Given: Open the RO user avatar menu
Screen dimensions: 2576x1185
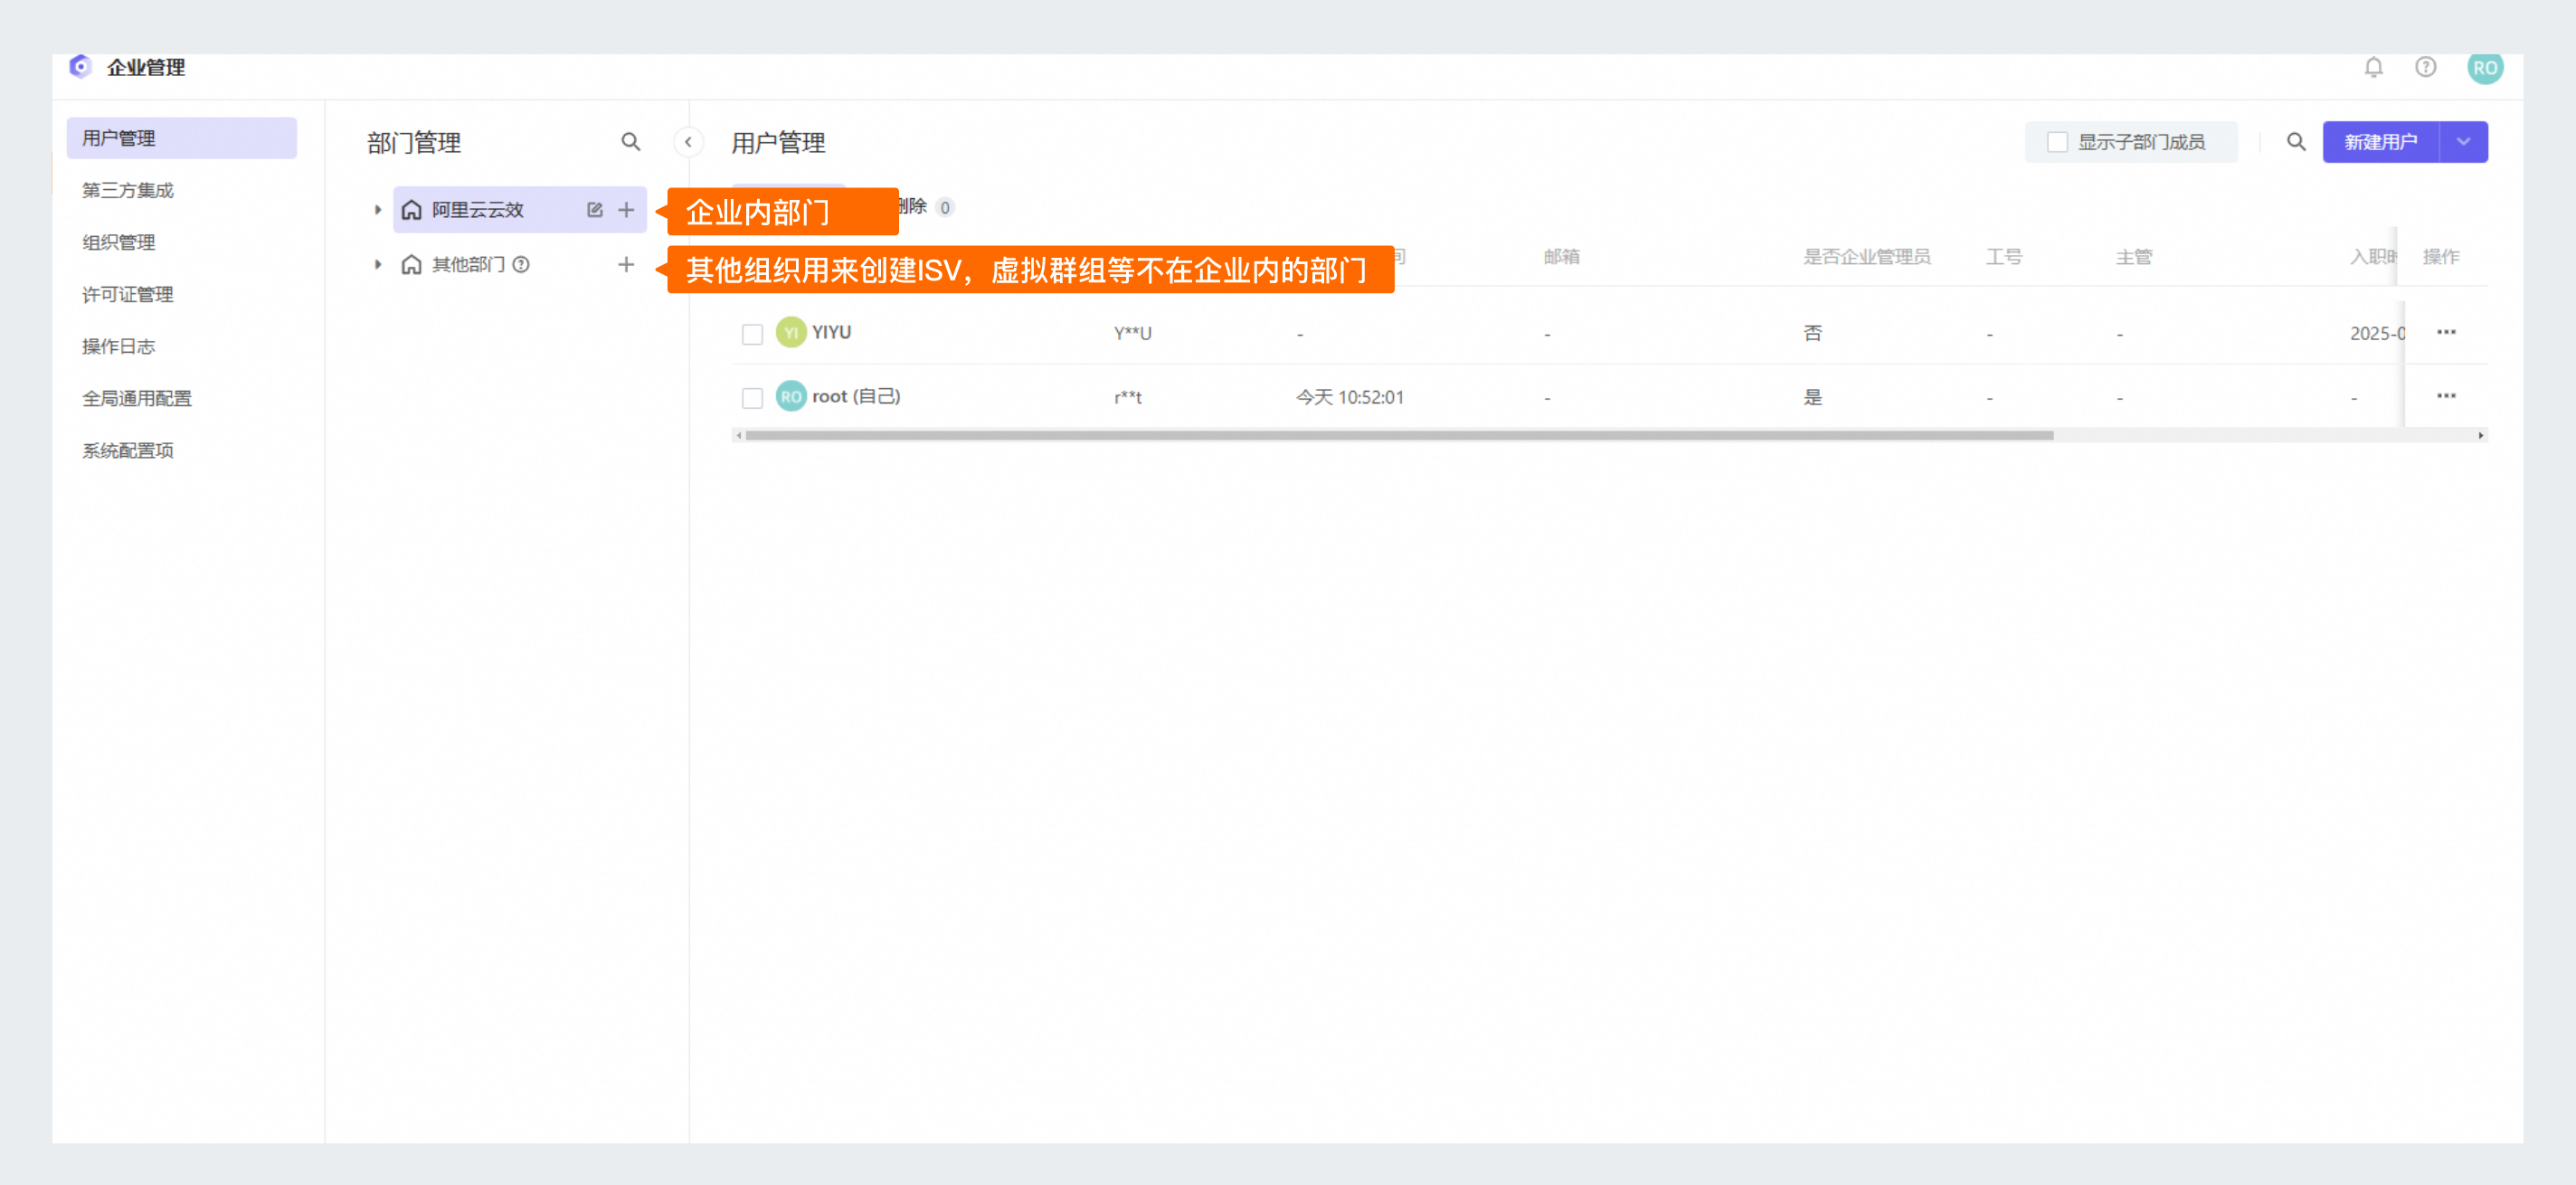Looking at the screenshot, I should 2485,68.
